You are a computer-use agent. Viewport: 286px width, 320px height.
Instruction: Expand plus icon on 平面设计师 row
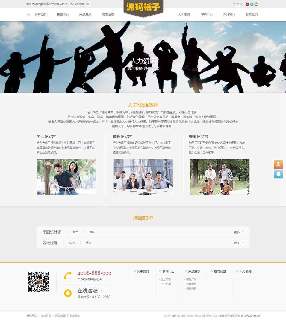tap(243, 232)
